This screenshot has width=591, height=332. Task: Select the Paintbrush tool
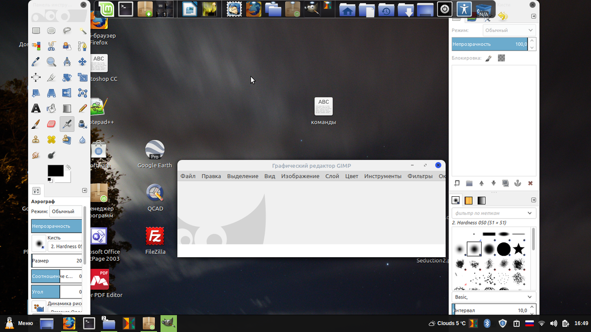click(x=36, y=124)
